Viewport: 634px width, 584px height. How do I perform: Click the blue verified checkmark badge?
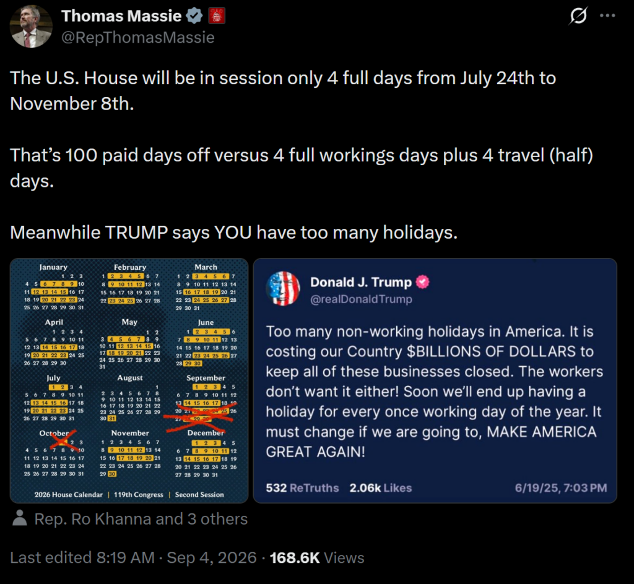(x=194, y=16)
